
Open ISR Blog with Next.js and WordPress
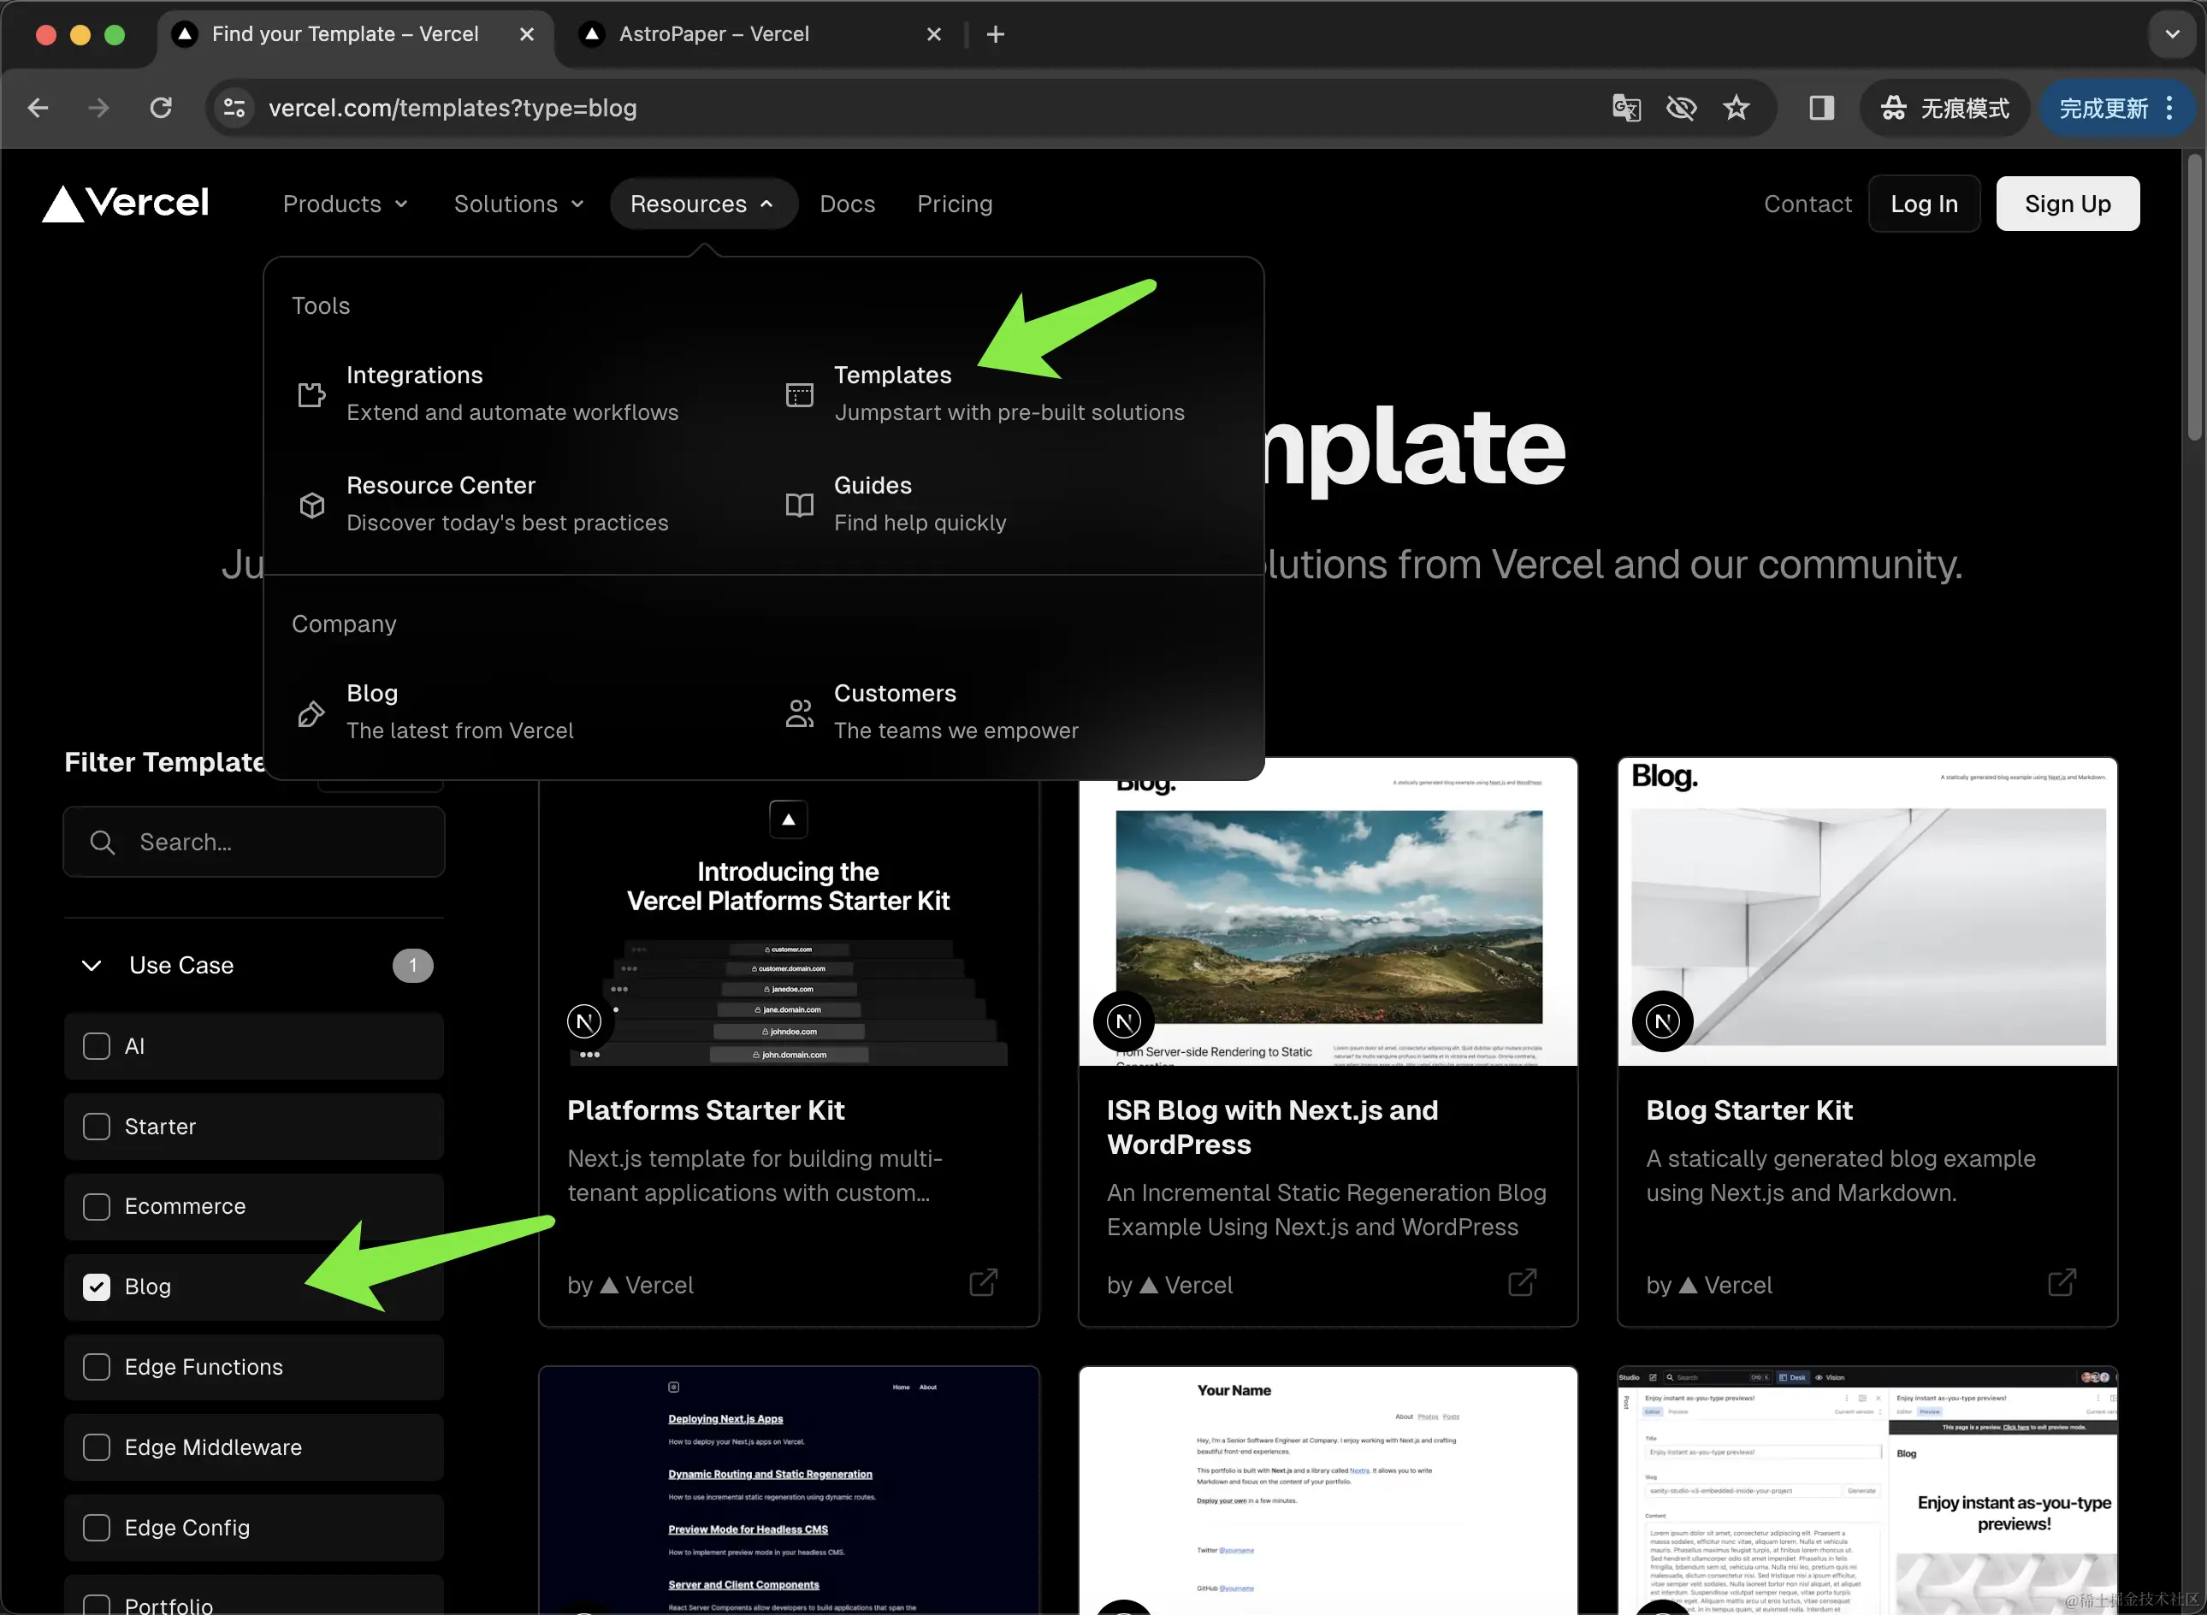(1272, 1127)
